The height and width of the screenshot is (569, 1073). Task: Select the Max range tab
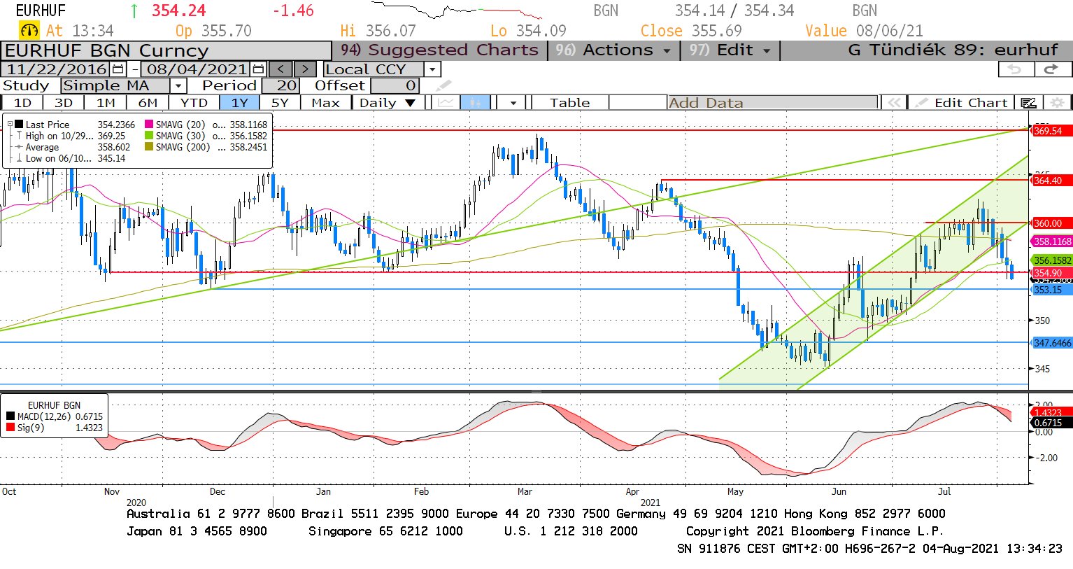tap(325, 103)
